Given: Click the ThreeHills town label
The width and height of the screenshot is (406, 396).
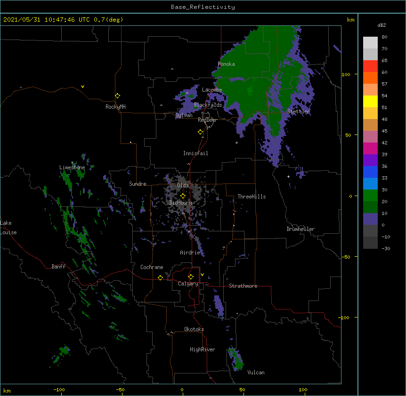Looking at the screenshot, I should (x=252, y=197).
